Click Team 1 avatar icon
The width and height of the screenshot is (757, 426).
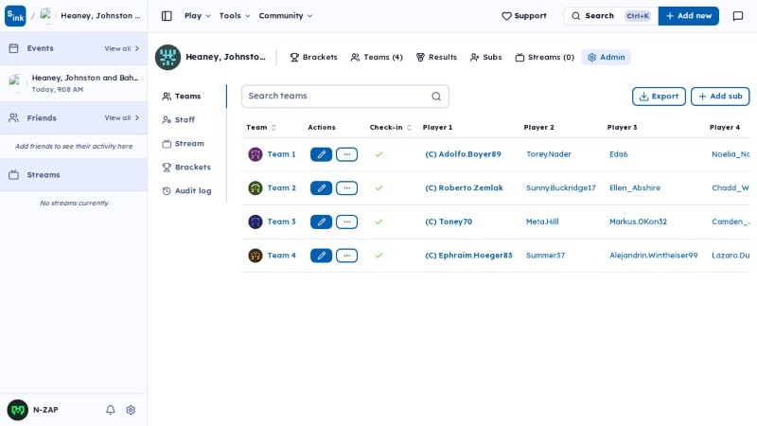tap(255, 154)
